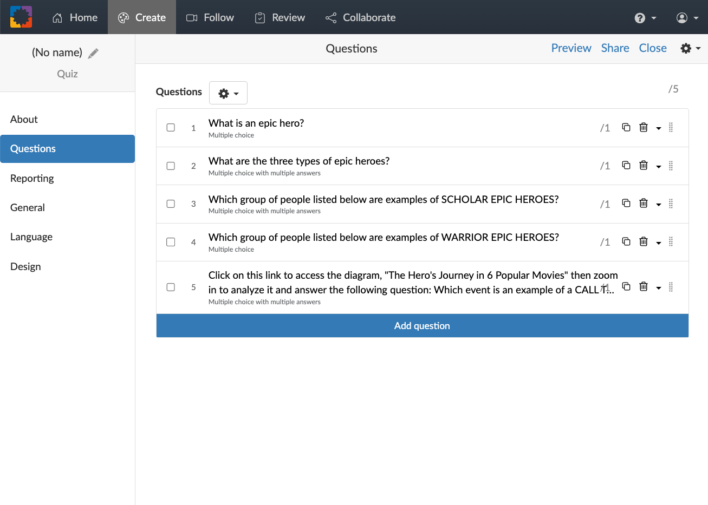Grab the drag handle of question 1
Screen dimensions: 708x505
671,127
